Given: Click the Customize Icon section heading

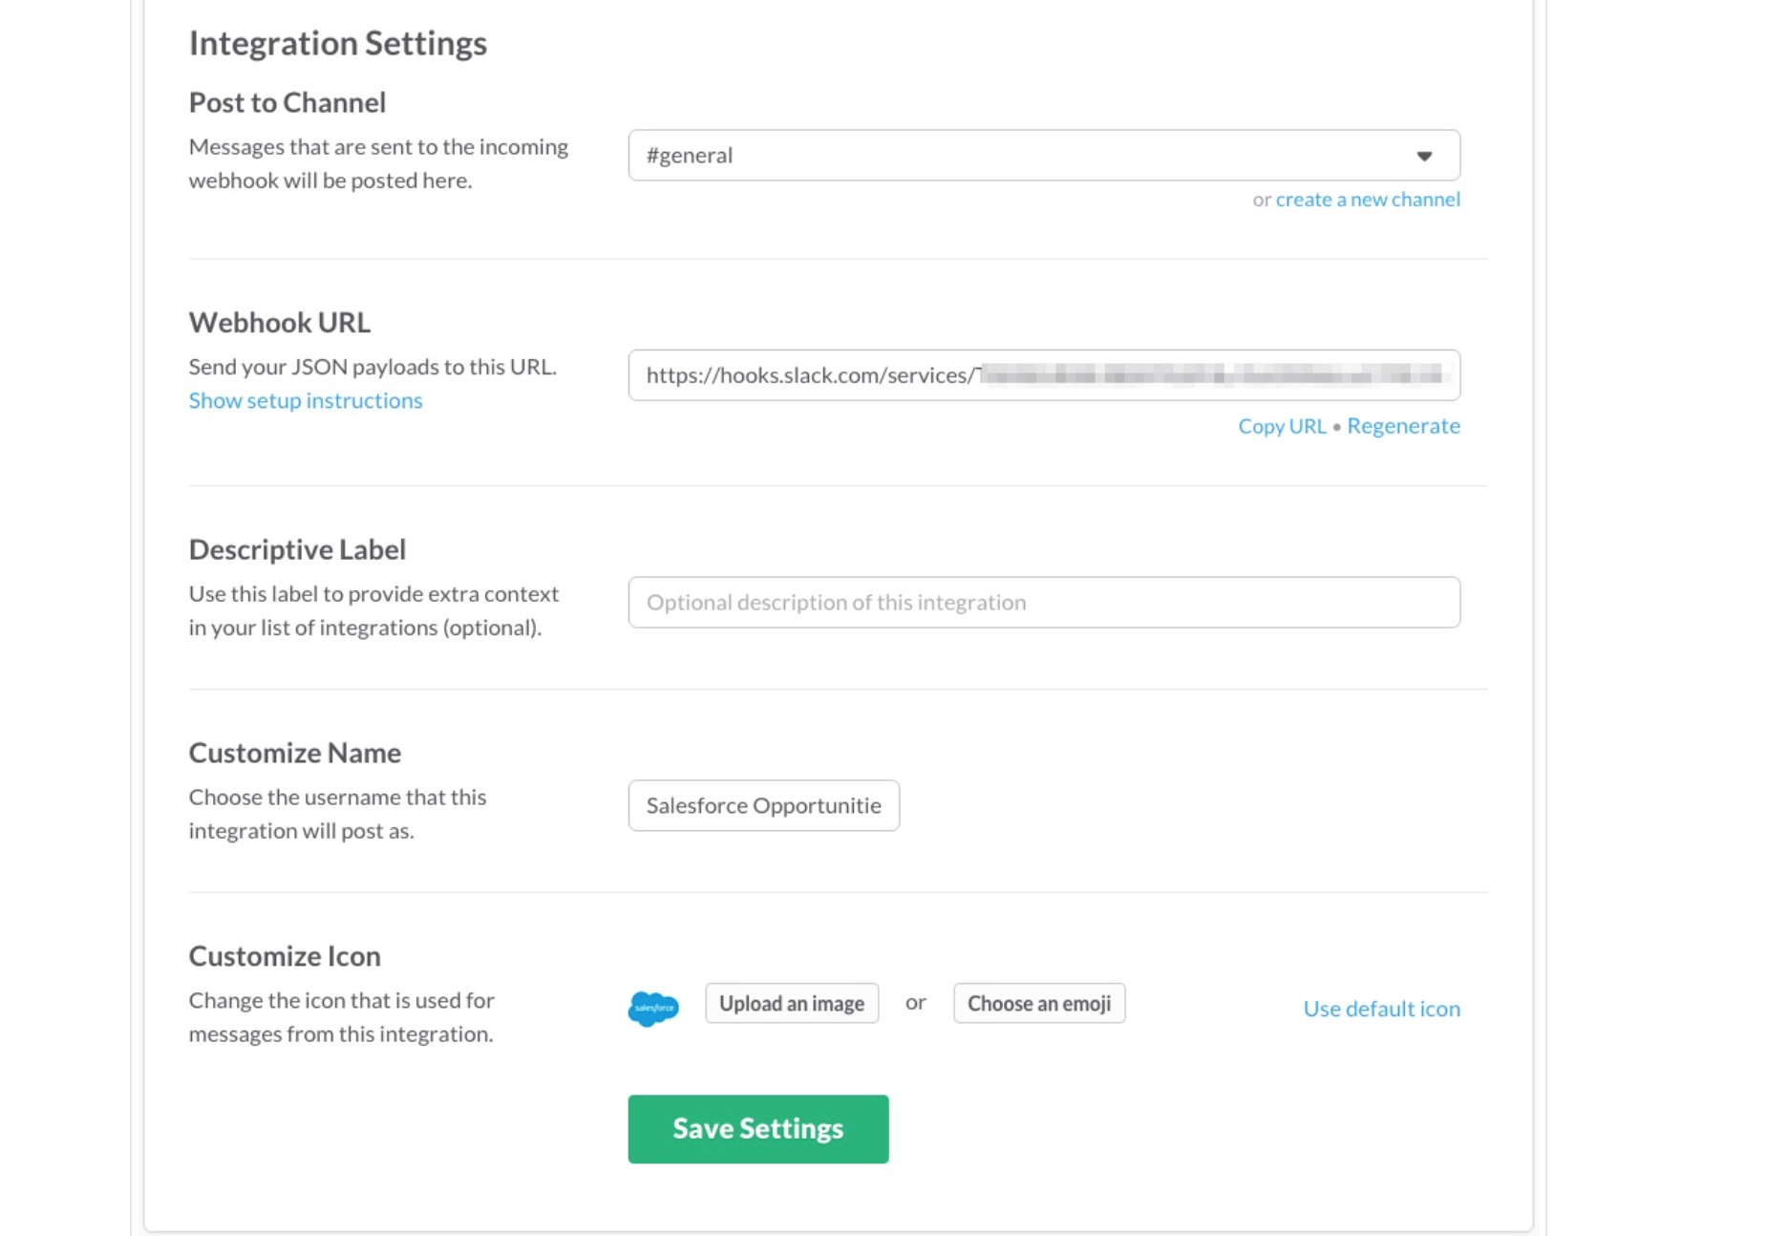Looking at the screenshot, I should point(284,956).
